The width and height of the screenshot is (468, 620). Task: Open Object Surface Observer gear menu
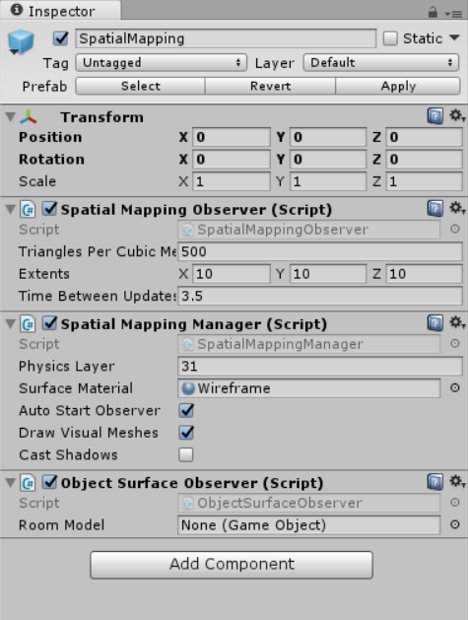457,482
